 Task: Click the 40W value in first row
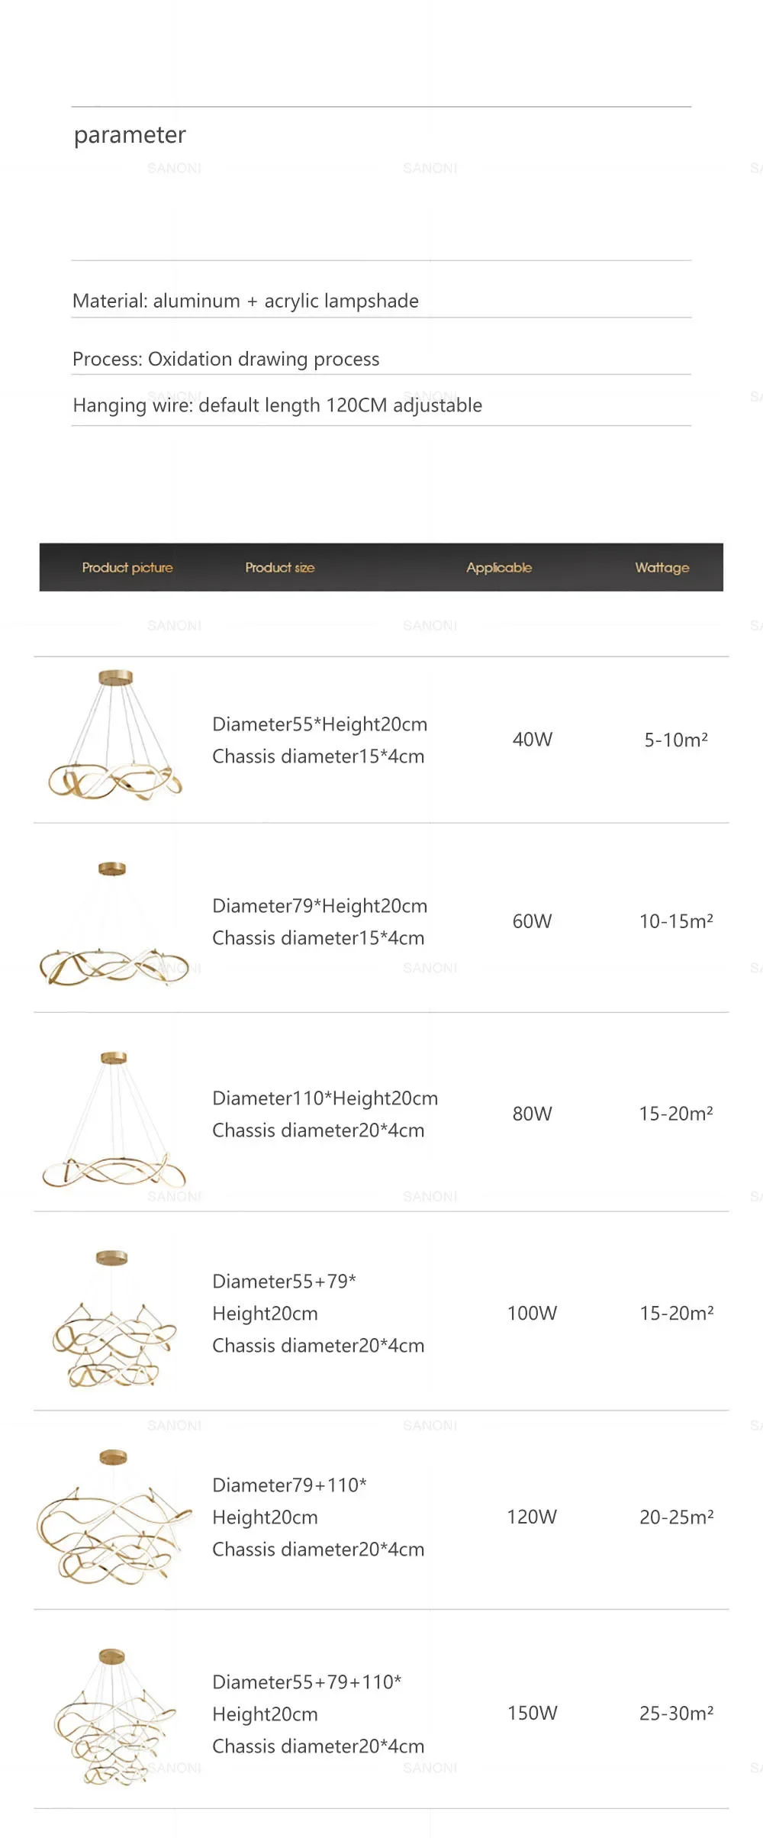click(x=533, y=740)
